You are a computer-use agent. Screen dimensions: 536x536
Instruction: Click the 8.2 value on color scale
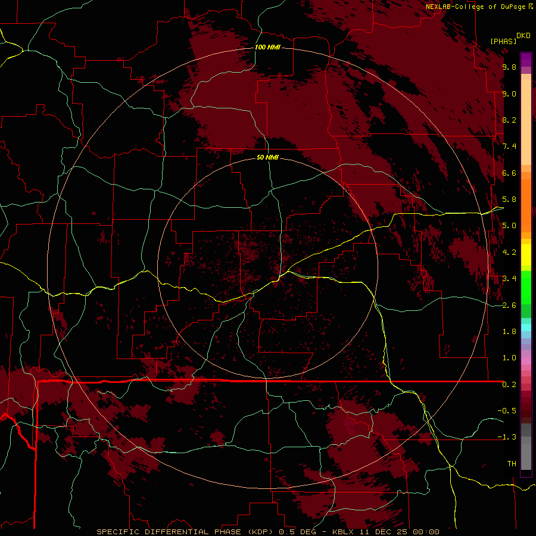click(x=509, y=120)
